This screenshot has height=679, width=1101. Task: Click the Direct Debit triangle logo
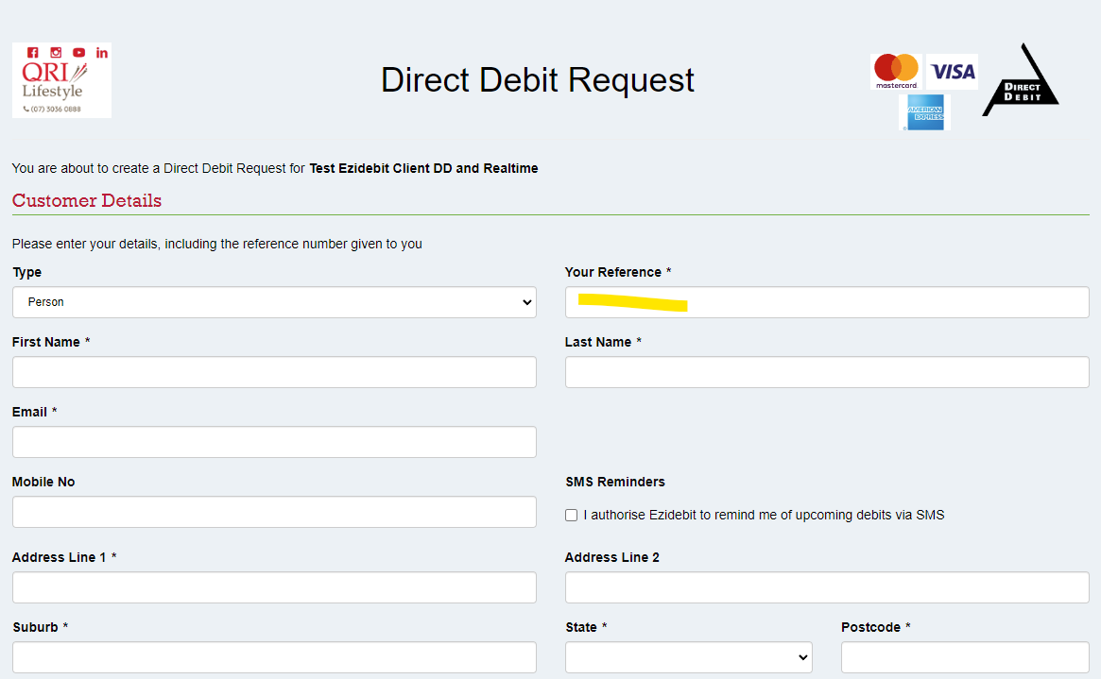1021,80
